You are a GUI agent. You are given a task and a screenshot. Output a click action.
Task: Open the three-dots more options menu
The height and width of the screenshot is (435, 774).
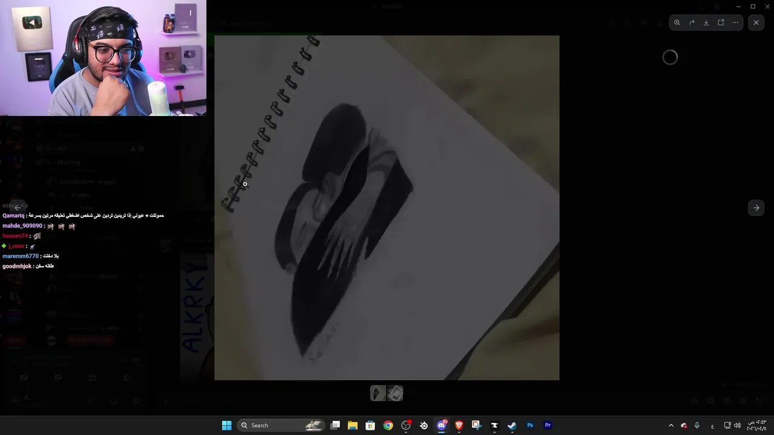click(735, 22)
